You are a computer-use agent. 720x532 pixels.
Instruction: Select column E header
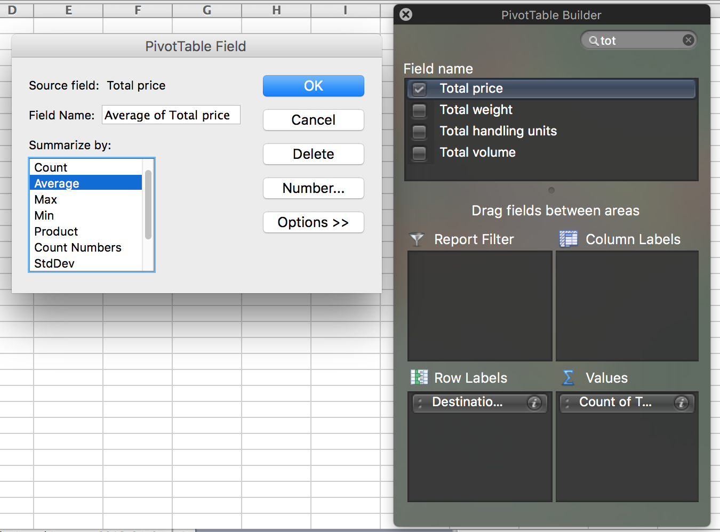point(68,10)
